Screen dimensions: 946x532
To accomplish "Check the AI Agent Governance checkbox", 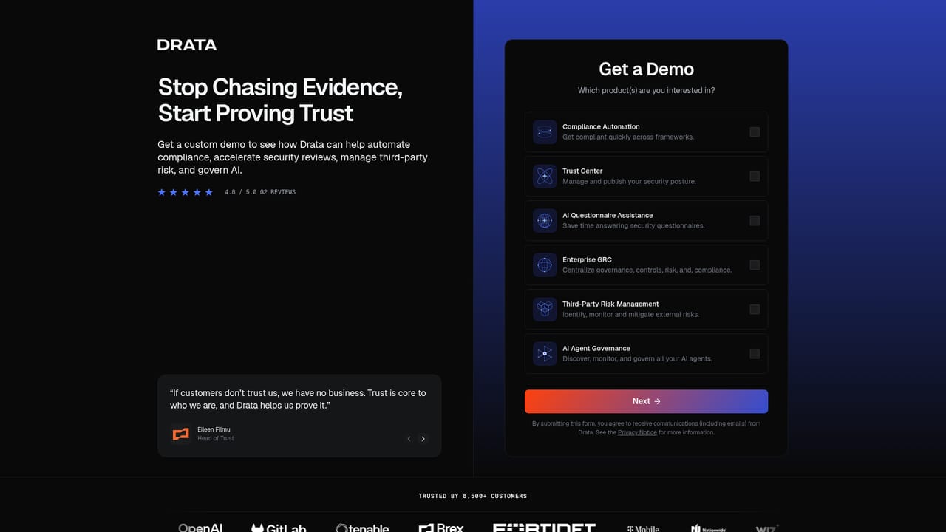I will [755, 354].
